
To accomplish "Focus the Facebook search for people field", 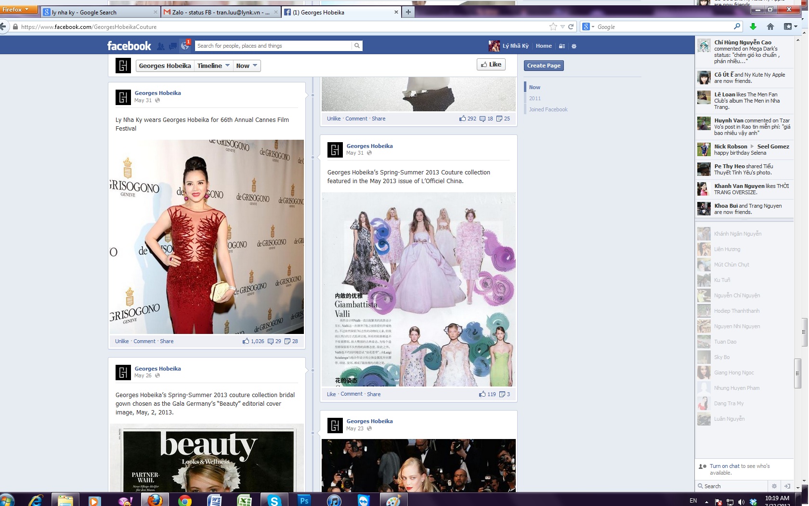I will 274,46.
